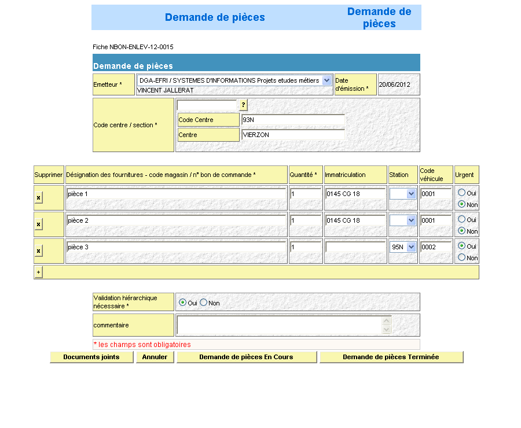Screen dimensions: 521x428
Task: Click the Station column header
Action: tap(403, 175)
